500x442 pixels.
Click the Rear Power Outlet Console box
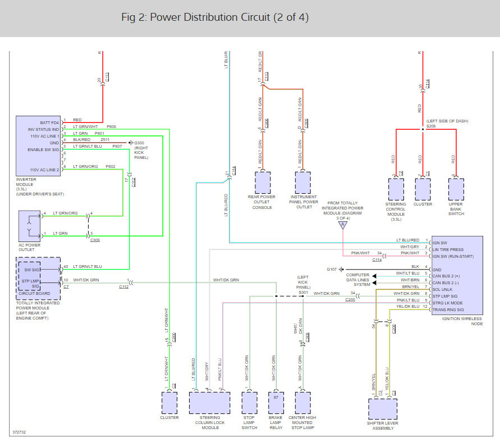[x=263, y=183]
